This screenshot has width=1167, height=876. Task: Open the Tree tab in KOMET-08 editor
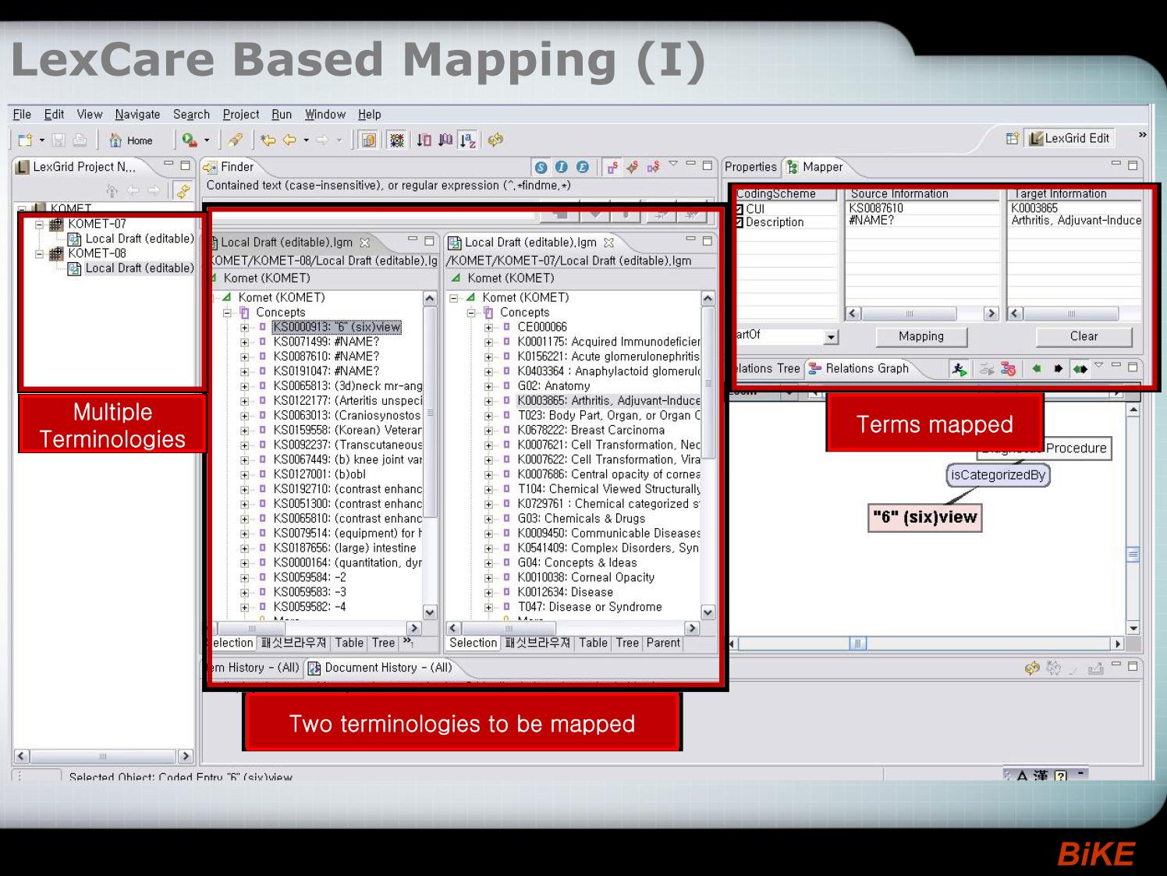click(x=383, y=643)
